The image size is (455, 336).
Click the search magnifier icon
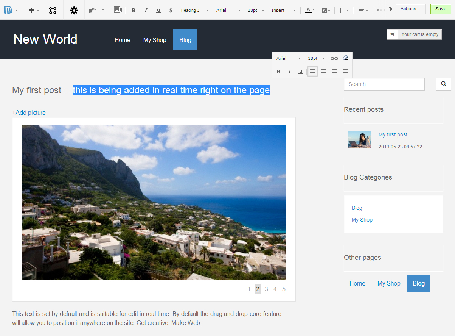443,84
